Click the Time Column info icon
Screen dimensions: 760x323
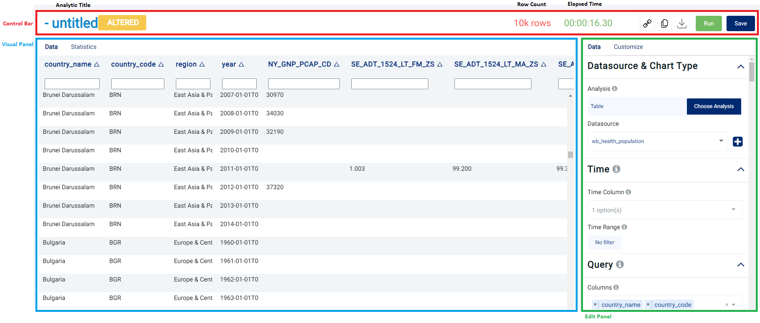(628, 192)
